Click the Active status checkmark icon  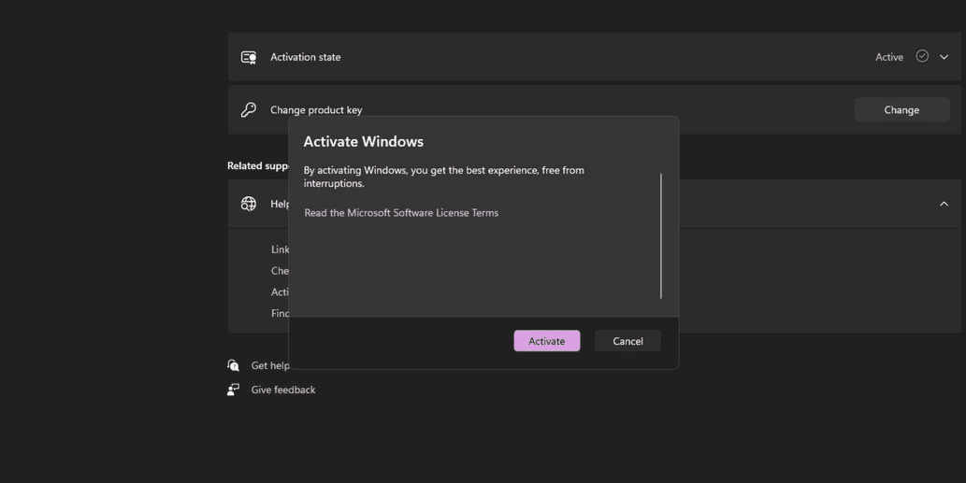pyautogui.click(x=922, y=56)
